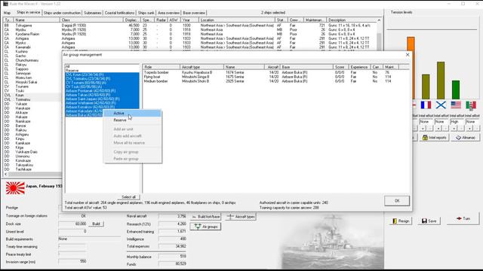Click the Japanese rising sun flag
The image size is (483, 271).
[x=15, y=188]
